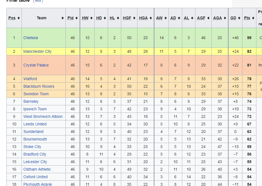The image size is (262, 186).
Task: Select Swindon Town's 76 points cell
Action: (249, 94)
